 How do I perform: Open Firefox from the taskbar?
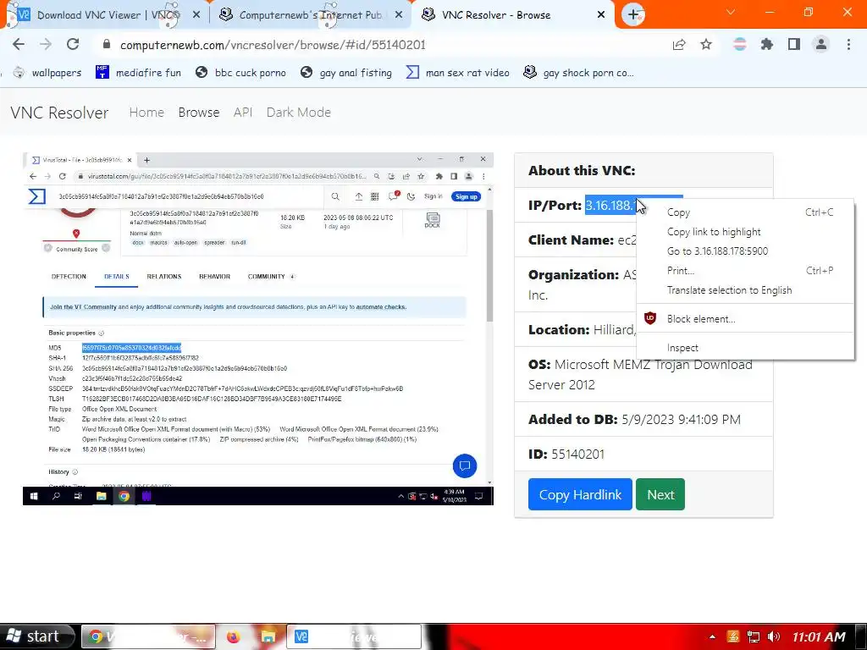coord(234,636)
